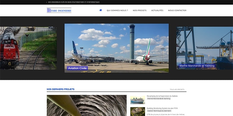
Task: Open the featured tunnel project image
Action: (87, 106)
